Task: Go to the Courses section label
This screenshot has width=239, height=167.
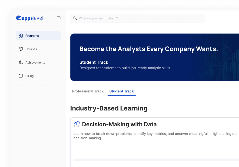Action: click(x=31, y=49)
